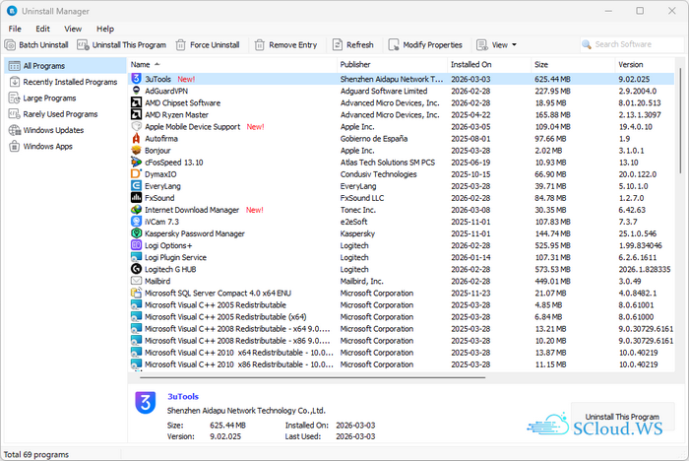
Task: Select the Recently Installed Programs sidebar item
Action: tap(69, 82)
